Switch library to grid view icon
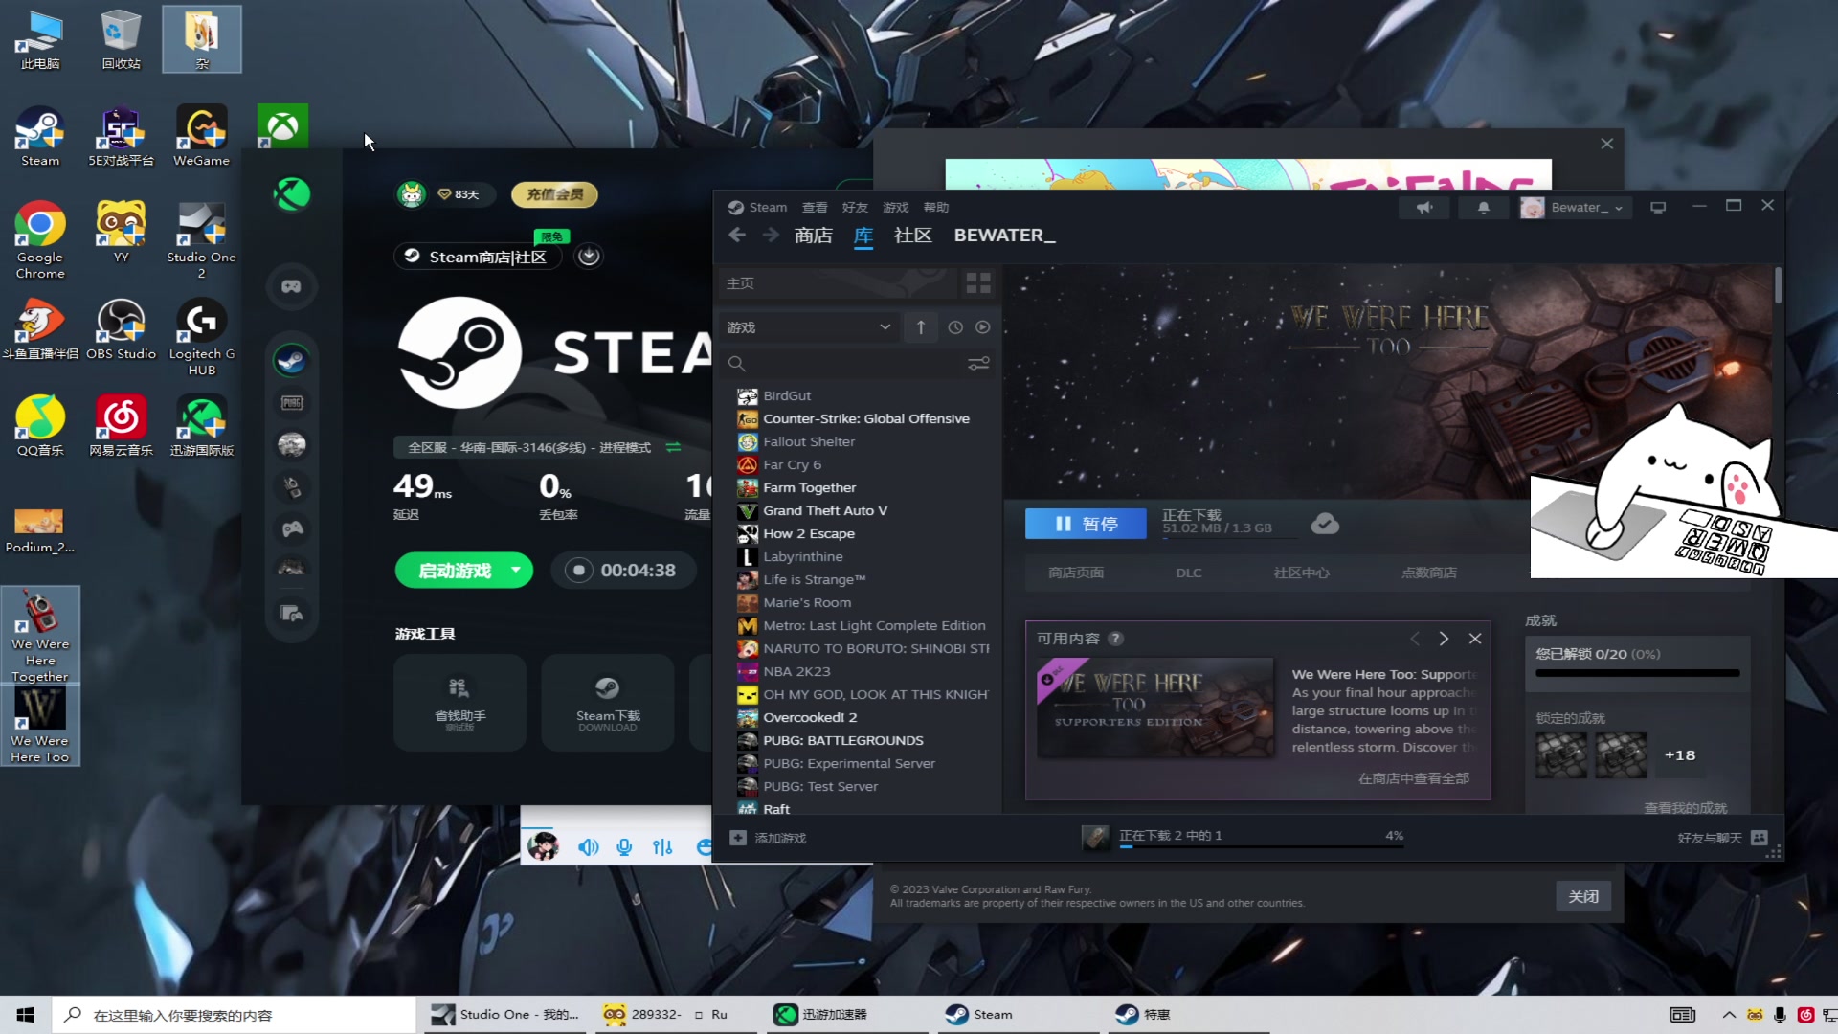 978,283
